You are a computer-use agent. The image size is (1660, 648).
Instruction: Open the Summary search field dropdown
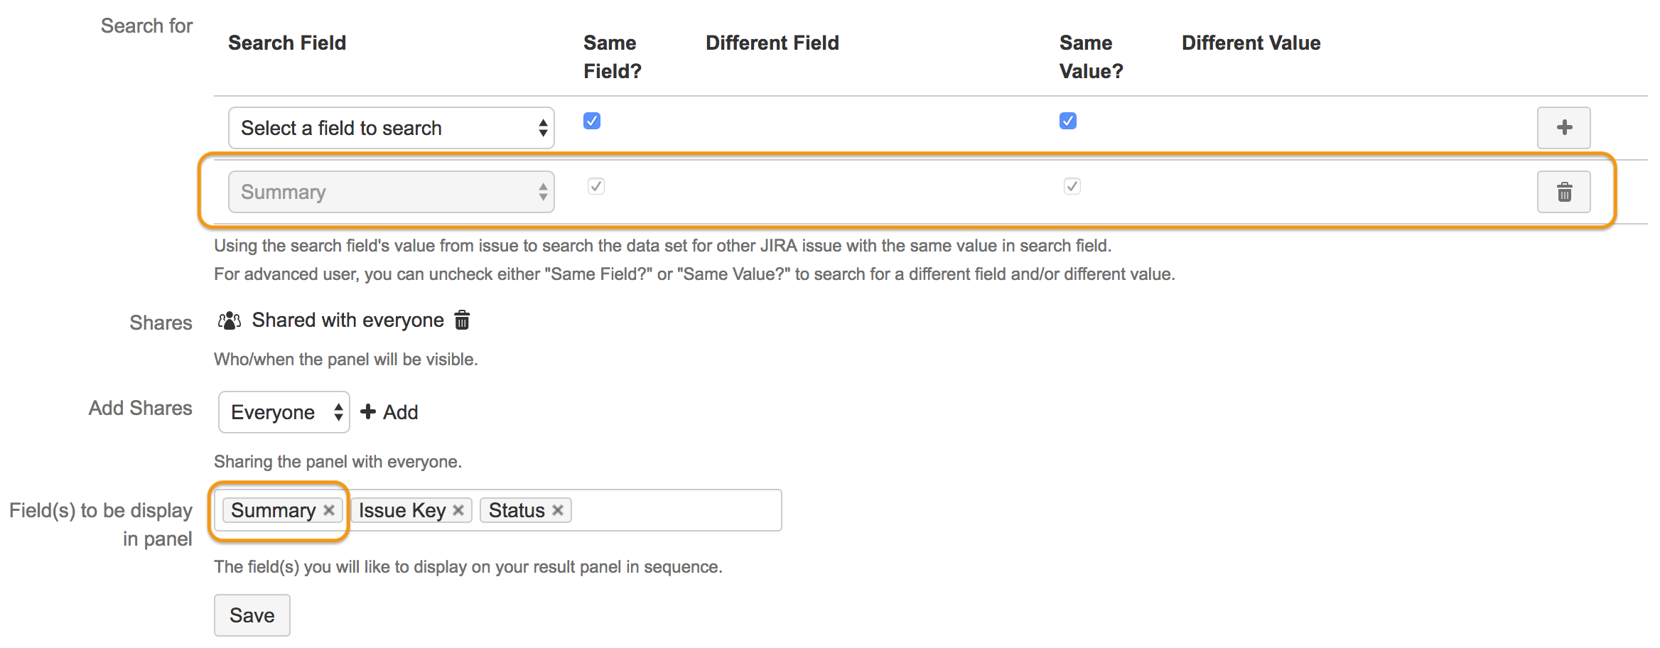tap(391, 192)
